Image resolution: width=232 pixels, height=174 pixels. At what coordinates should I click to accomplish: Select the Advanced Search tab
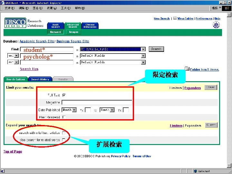pos(72,26)
